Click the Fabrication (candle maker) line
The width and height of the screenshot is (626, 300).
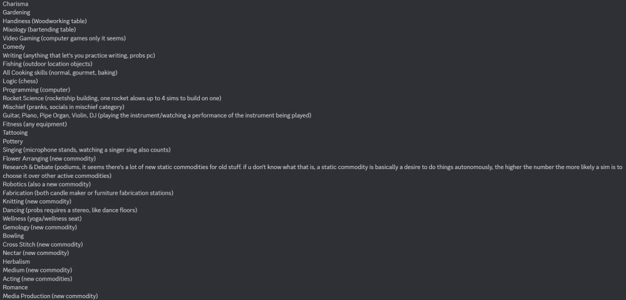pos(88,193)
